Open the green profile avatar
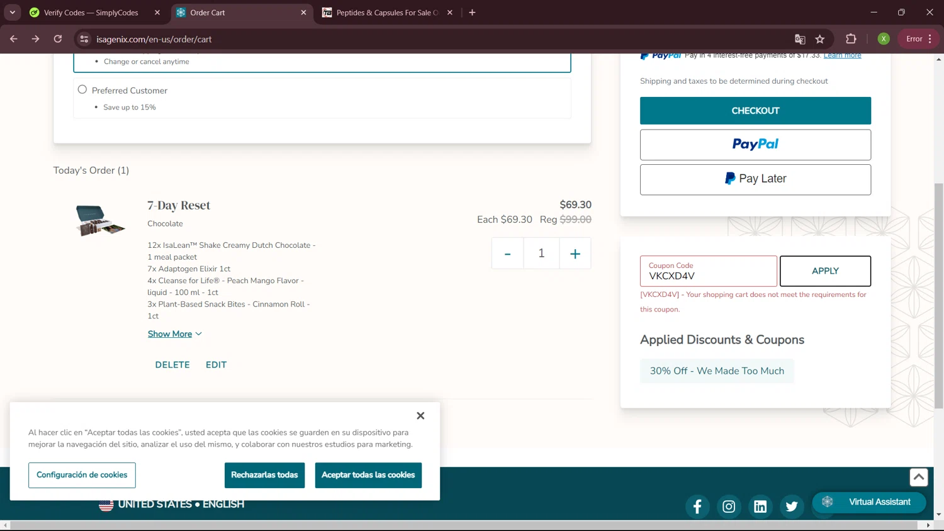Viewport: 944px width, 531px height. tap(884, 39)
